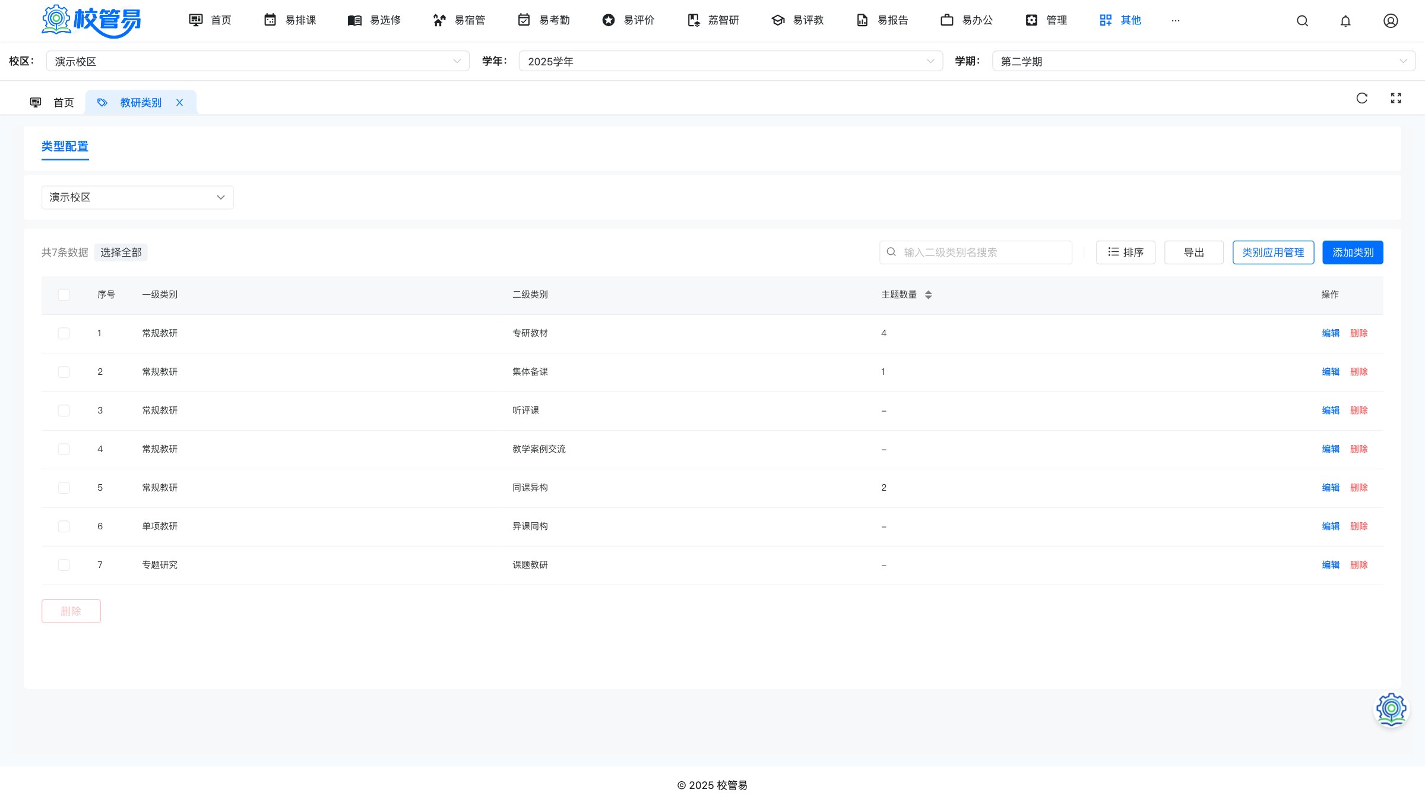The height and width of the screenshot is (802, 1425).
Task: Open the user account avatar icon
Action: click(1391, 21)
